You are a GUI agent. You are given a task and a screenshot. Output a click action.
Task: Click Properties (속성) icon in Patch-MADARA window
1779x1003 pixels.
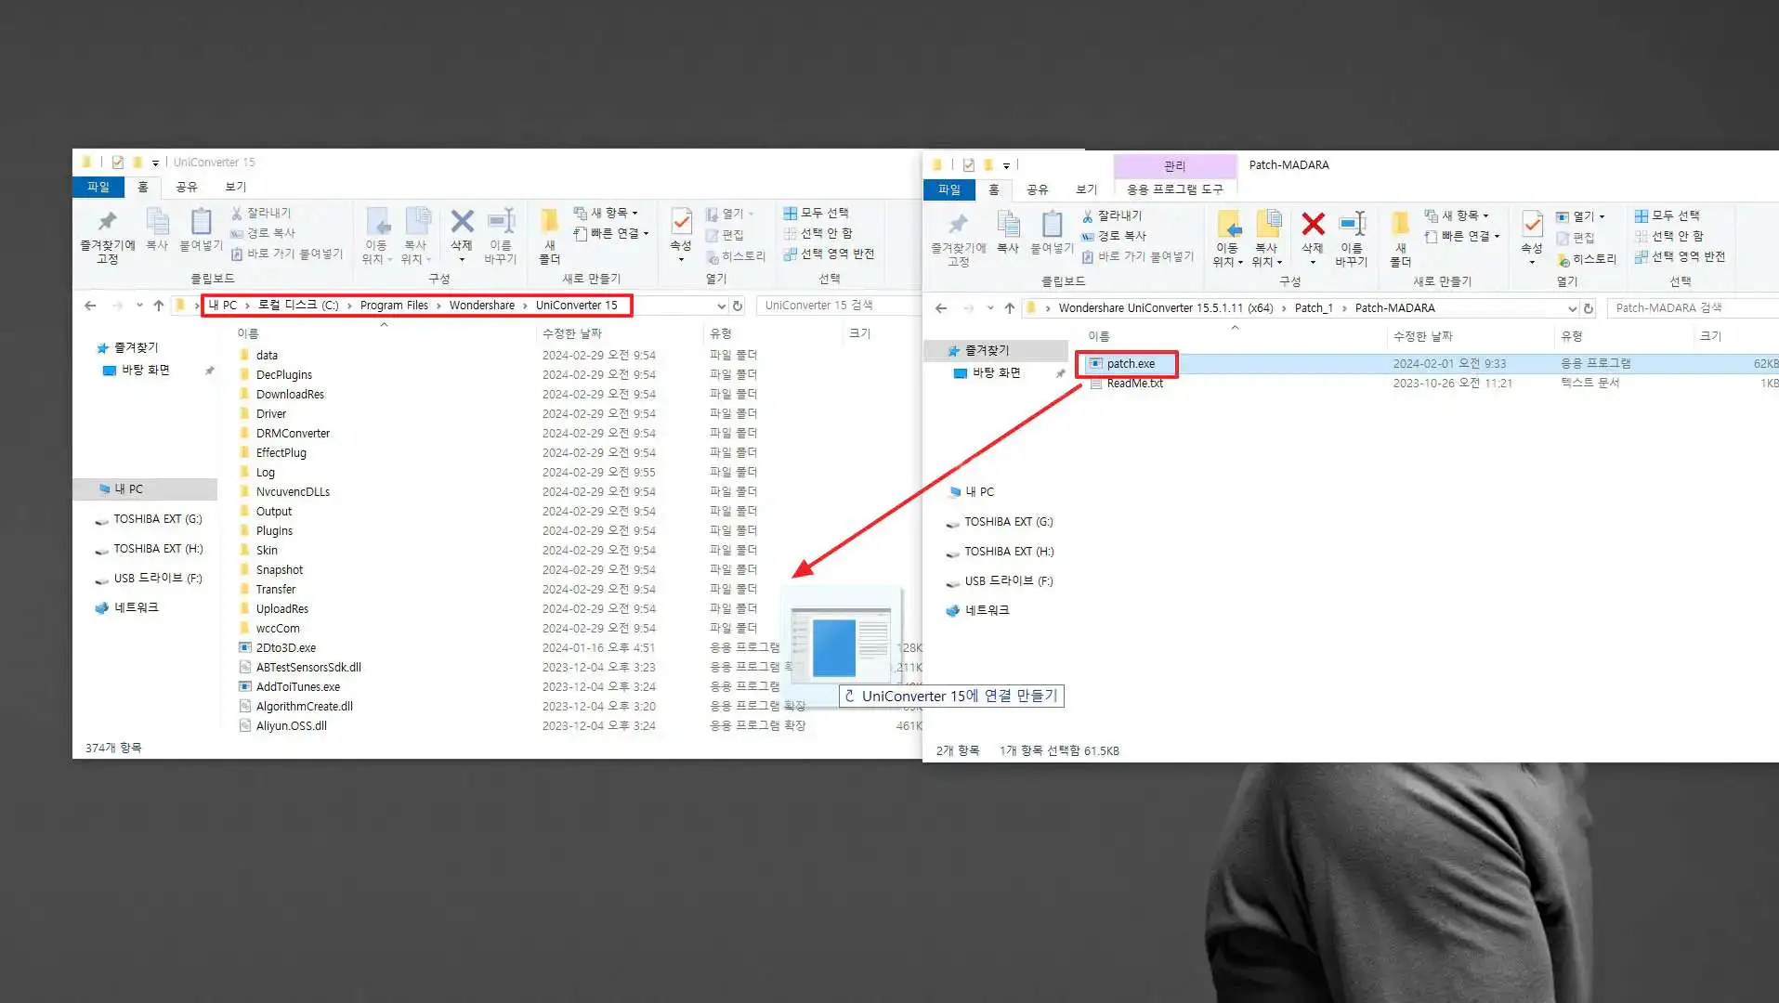coord(1532,225)
